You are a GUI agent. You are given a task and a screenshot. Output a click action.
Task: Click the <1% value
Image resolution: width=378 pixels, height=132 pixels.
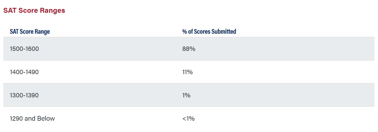click(x=189, y=118)
